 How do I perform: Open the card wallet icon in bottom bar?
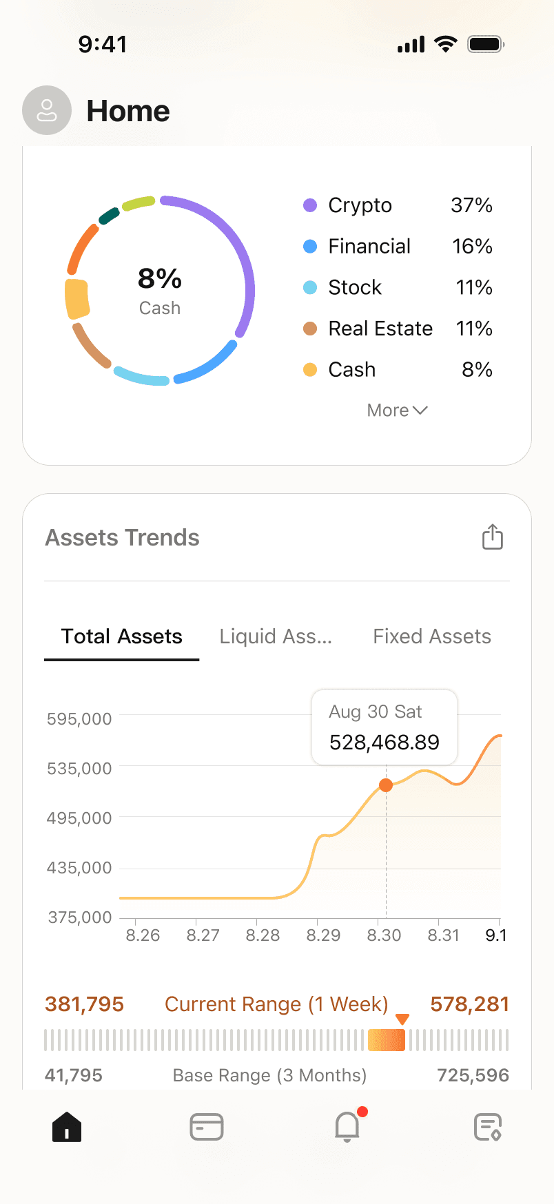207,1127
